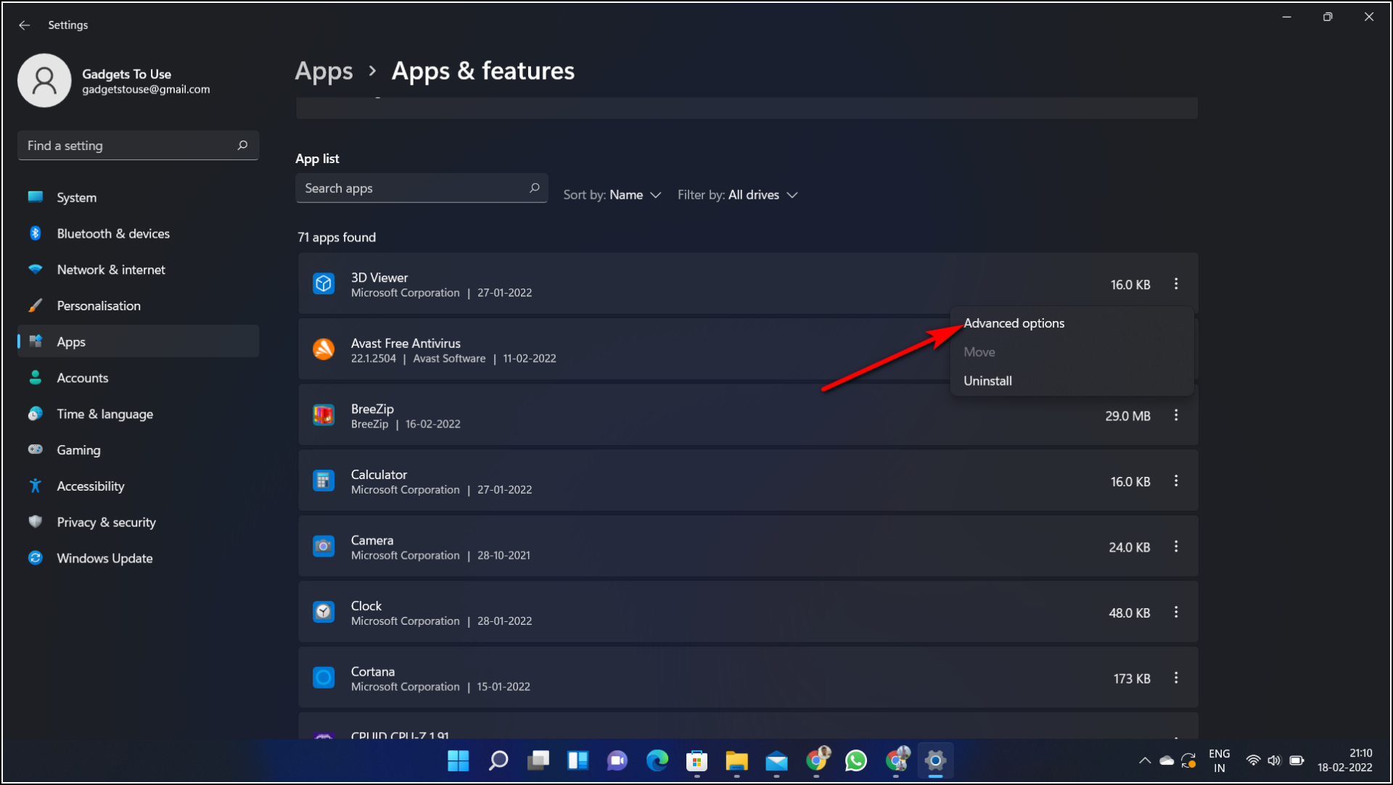Open Network & internet settings
1393x785 pixels.
pos(110,269)
